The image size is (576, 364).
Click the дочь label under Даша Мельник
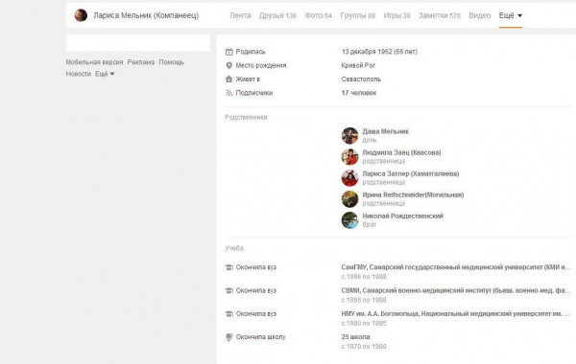point(370,140)
